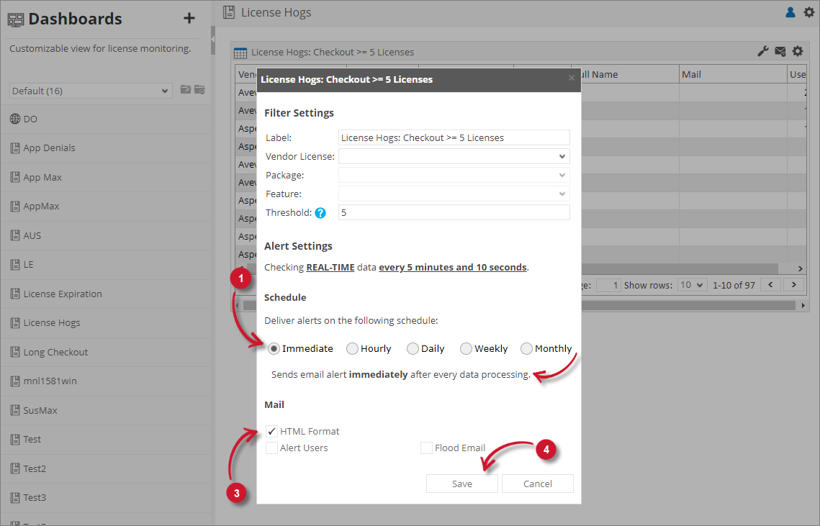This screenshot has height=526, width=820.
Task: Add a new dashboard with plus icon
Action: pos(189,18)
